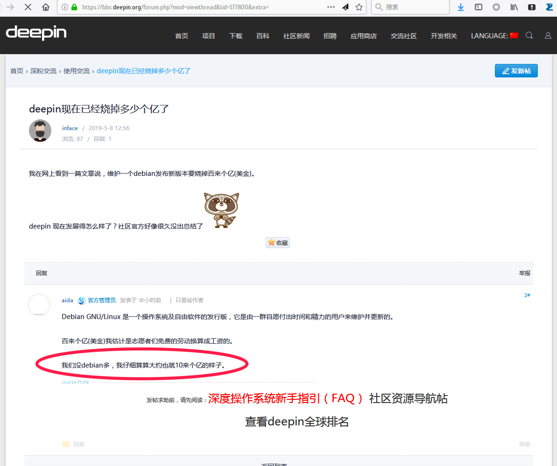This screenshot has height=466, width=557.
Task: Open the 社区新闻 navigation menu item
Action: point(296,36)
